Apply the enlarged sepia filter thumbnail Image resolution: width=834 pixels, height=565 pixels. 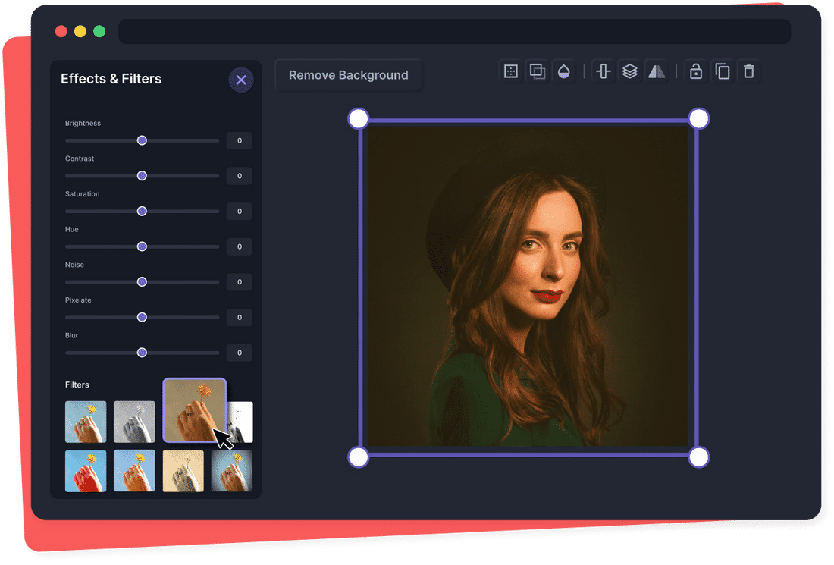pos(195,410)
